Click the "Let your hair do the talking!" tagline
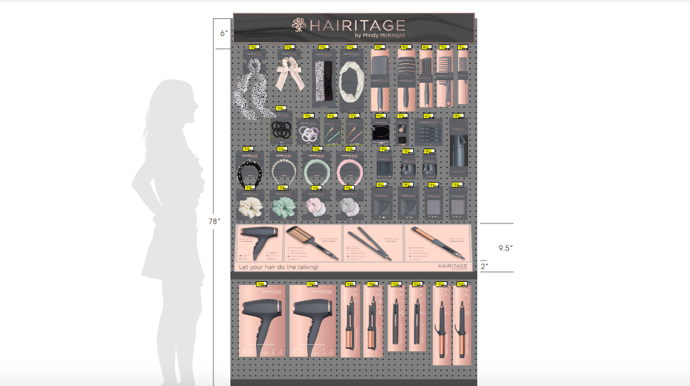 coord(279,267)
